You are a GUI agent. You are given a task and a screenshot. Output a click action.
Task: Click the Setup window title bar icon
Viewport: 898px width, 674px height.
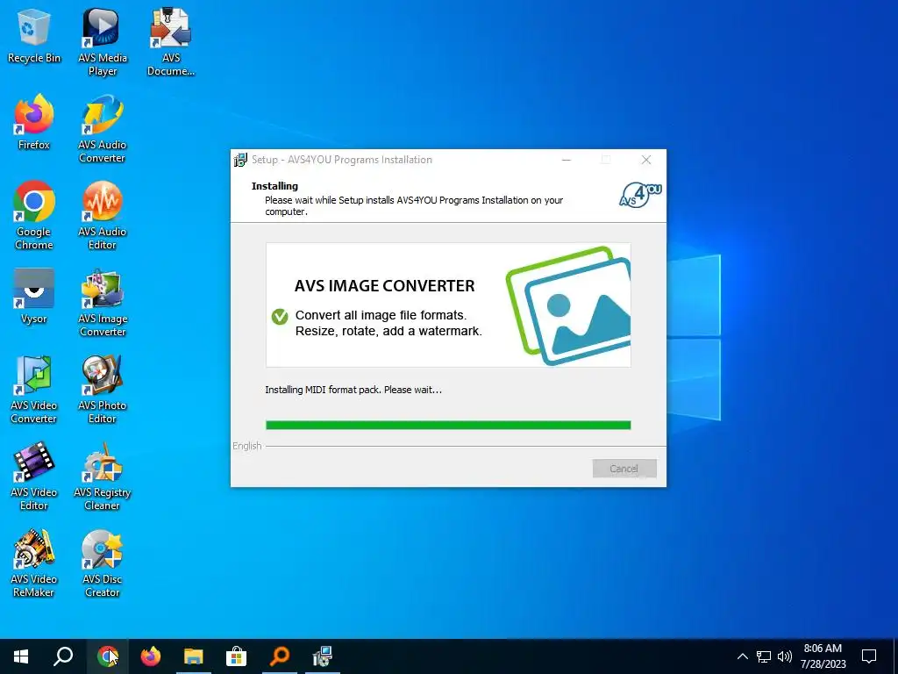[x=240, y=160]
